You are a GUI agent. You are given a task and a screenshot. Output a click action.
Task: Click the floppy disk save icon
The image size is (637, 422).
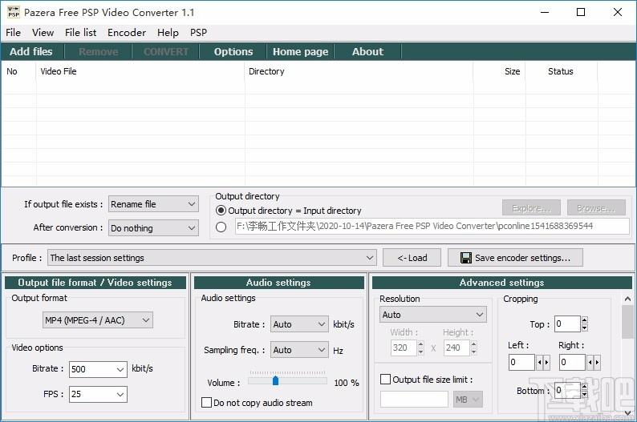(x=466, y=258)
